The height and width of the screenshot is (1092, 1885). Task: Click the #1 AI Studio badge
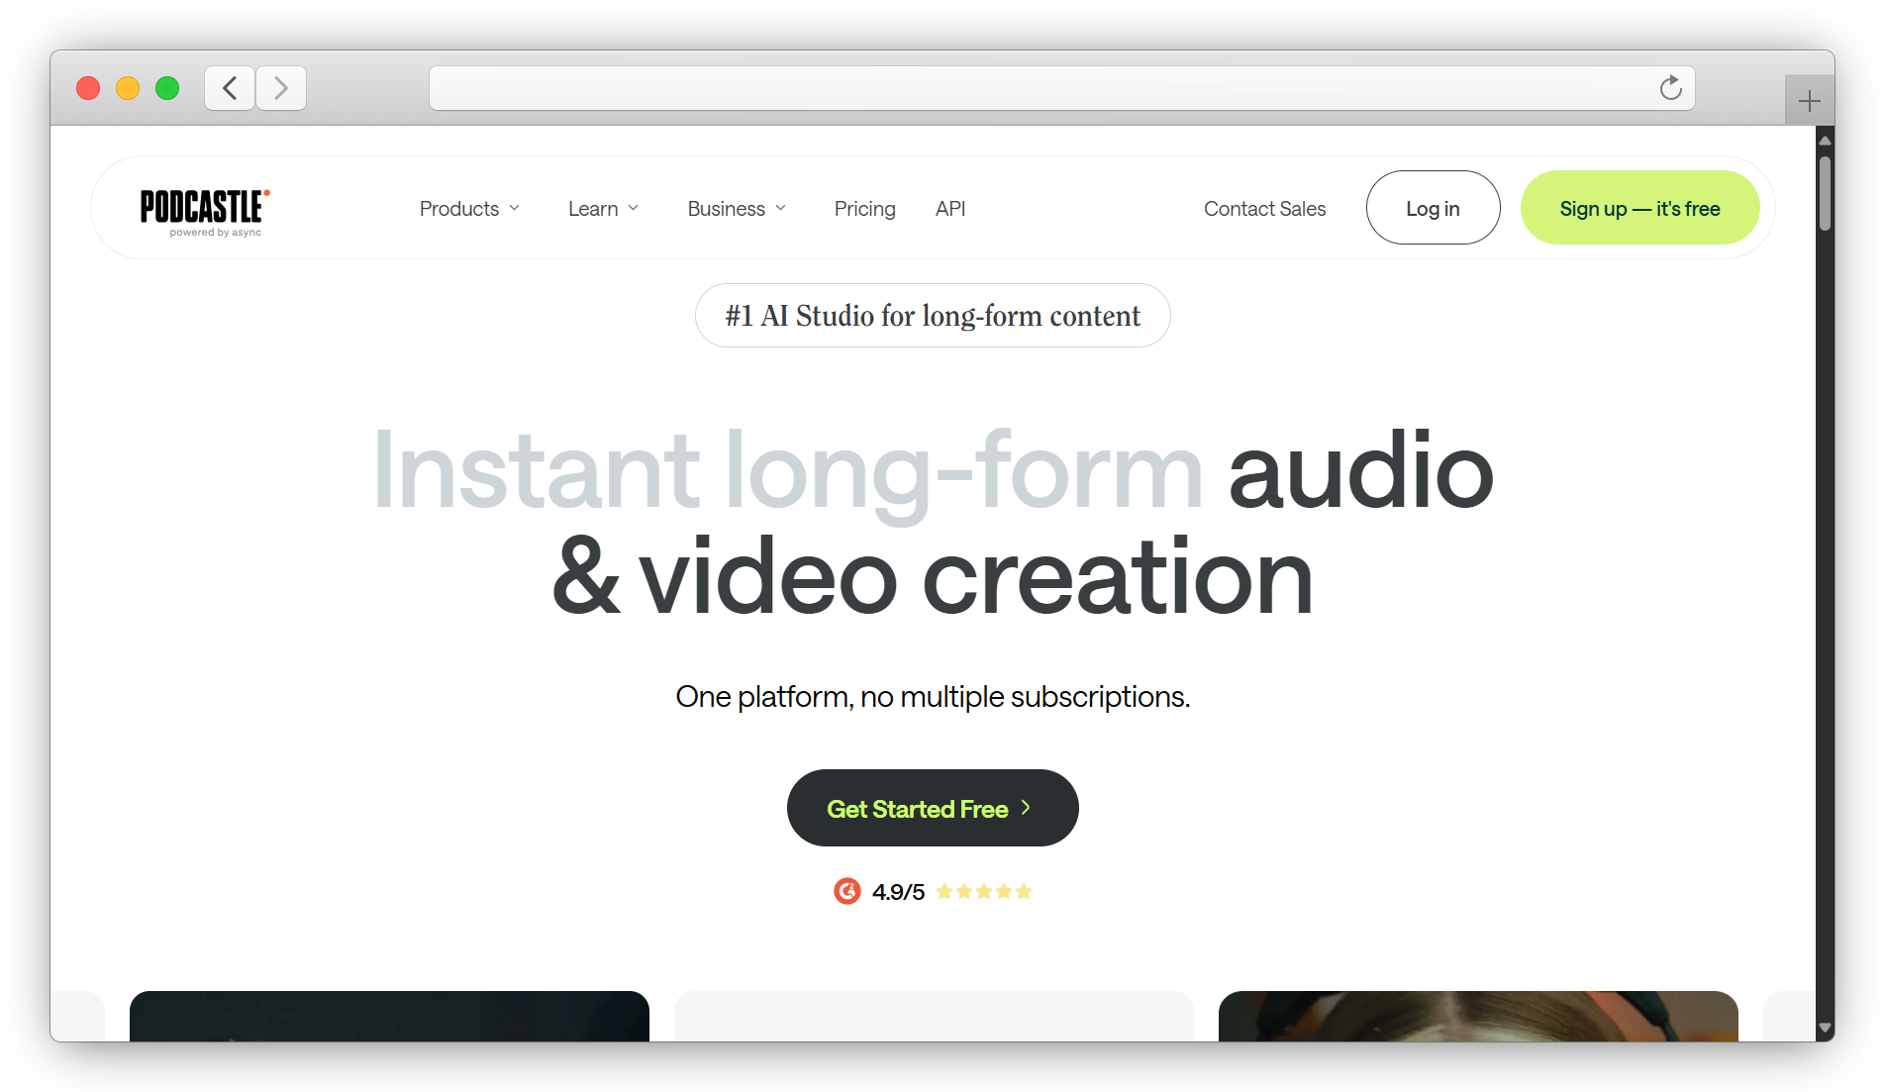click(932, 315)
